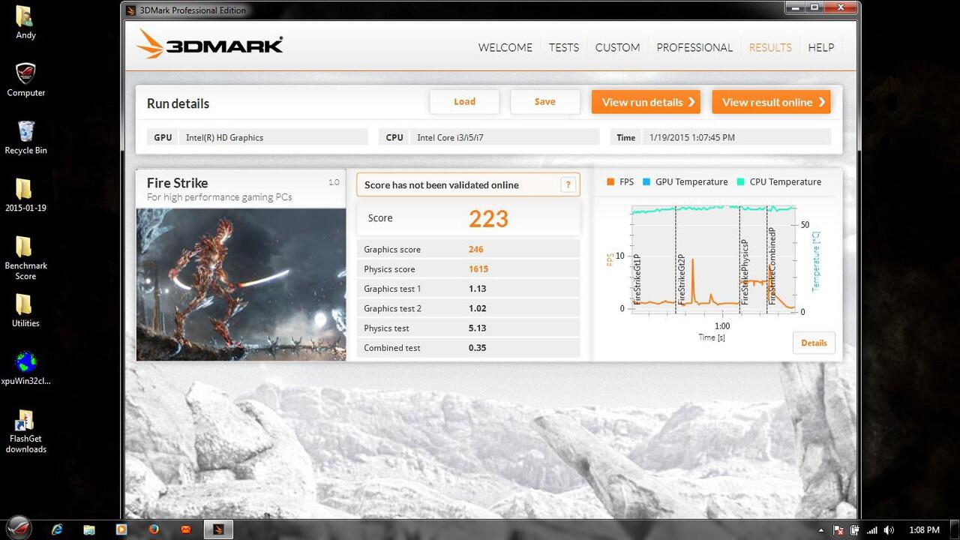
Task: Click View run details button
Action: pos(646,102)
